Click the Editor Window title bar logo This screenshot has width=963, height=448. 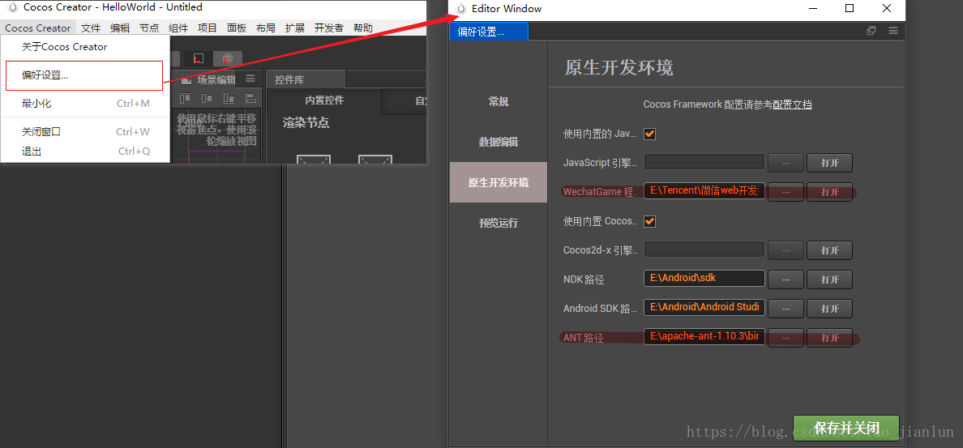click(x=461, y=9)
